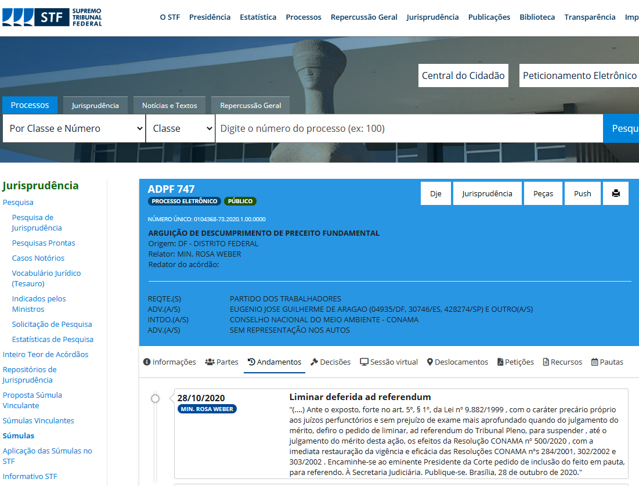This screenshot has height=486, width=639.
Task: Open the Pautas tab
Action: (x=607, y=362)
